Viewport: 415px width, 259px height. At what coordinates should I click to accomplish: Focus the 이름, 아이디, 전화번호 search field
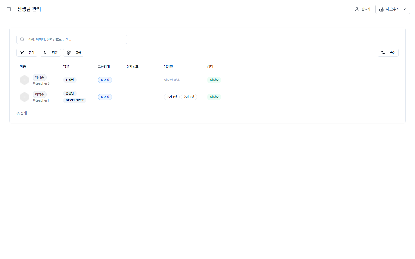click(72, 39)
